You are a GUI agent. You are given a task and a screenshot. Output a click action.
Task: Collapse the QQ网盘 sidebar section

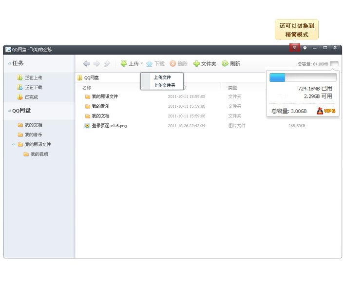pos(9,110)
